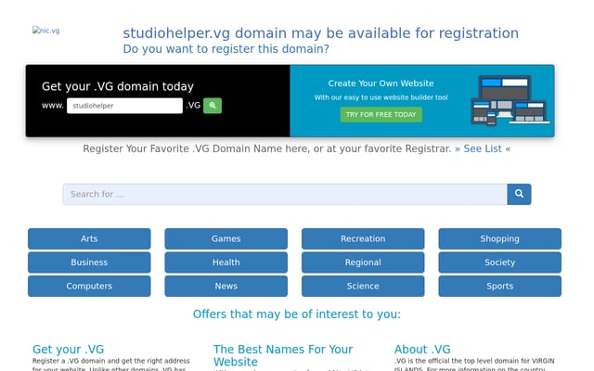Image resolution: width=594 pixels, height=371 pixels.
Task: Focus the studiohelper domain name field
Action: pyautogui.click(x=124, y=106)
